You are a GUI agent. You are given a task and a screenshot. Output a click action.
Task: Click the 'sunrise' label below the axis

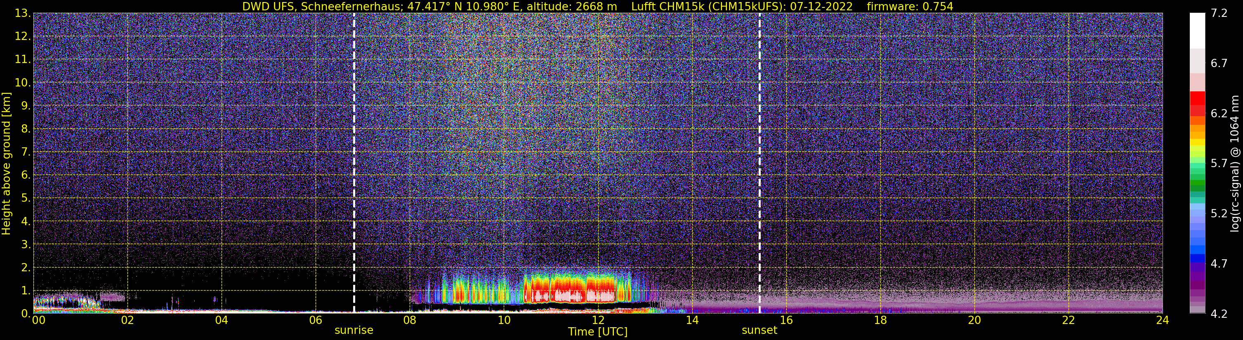[354, 331]
